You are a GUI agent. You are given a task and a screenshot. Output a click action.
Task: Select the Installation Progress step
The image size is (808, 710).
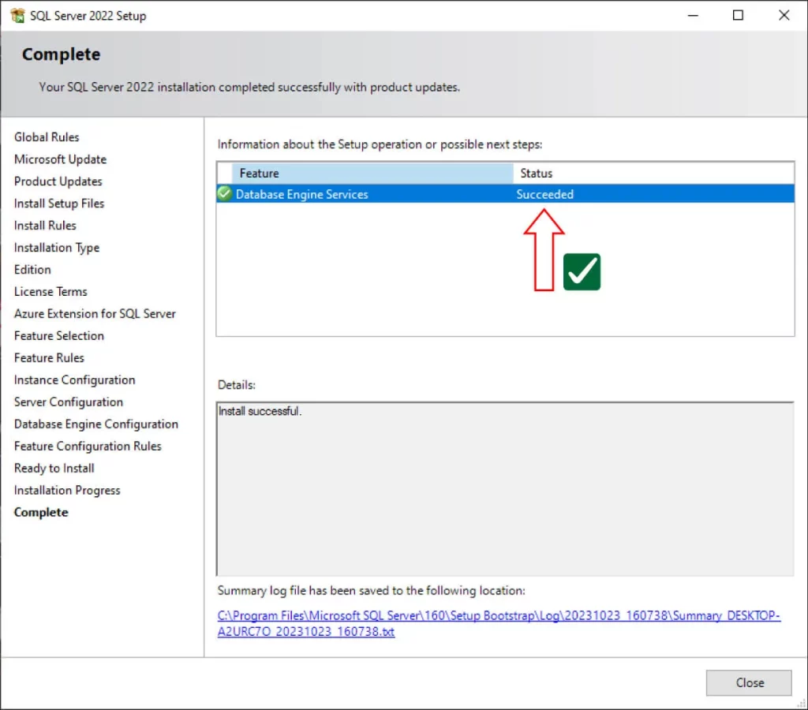coord(67,490)
